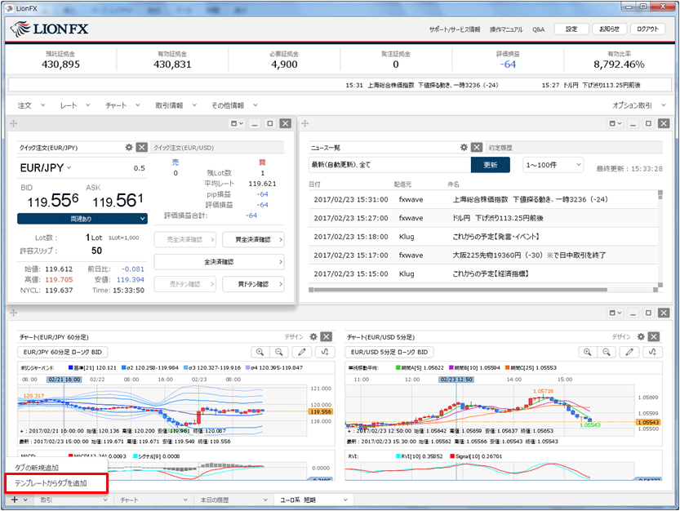Open settings gear on EUR/JPY quick order tab

129,148
